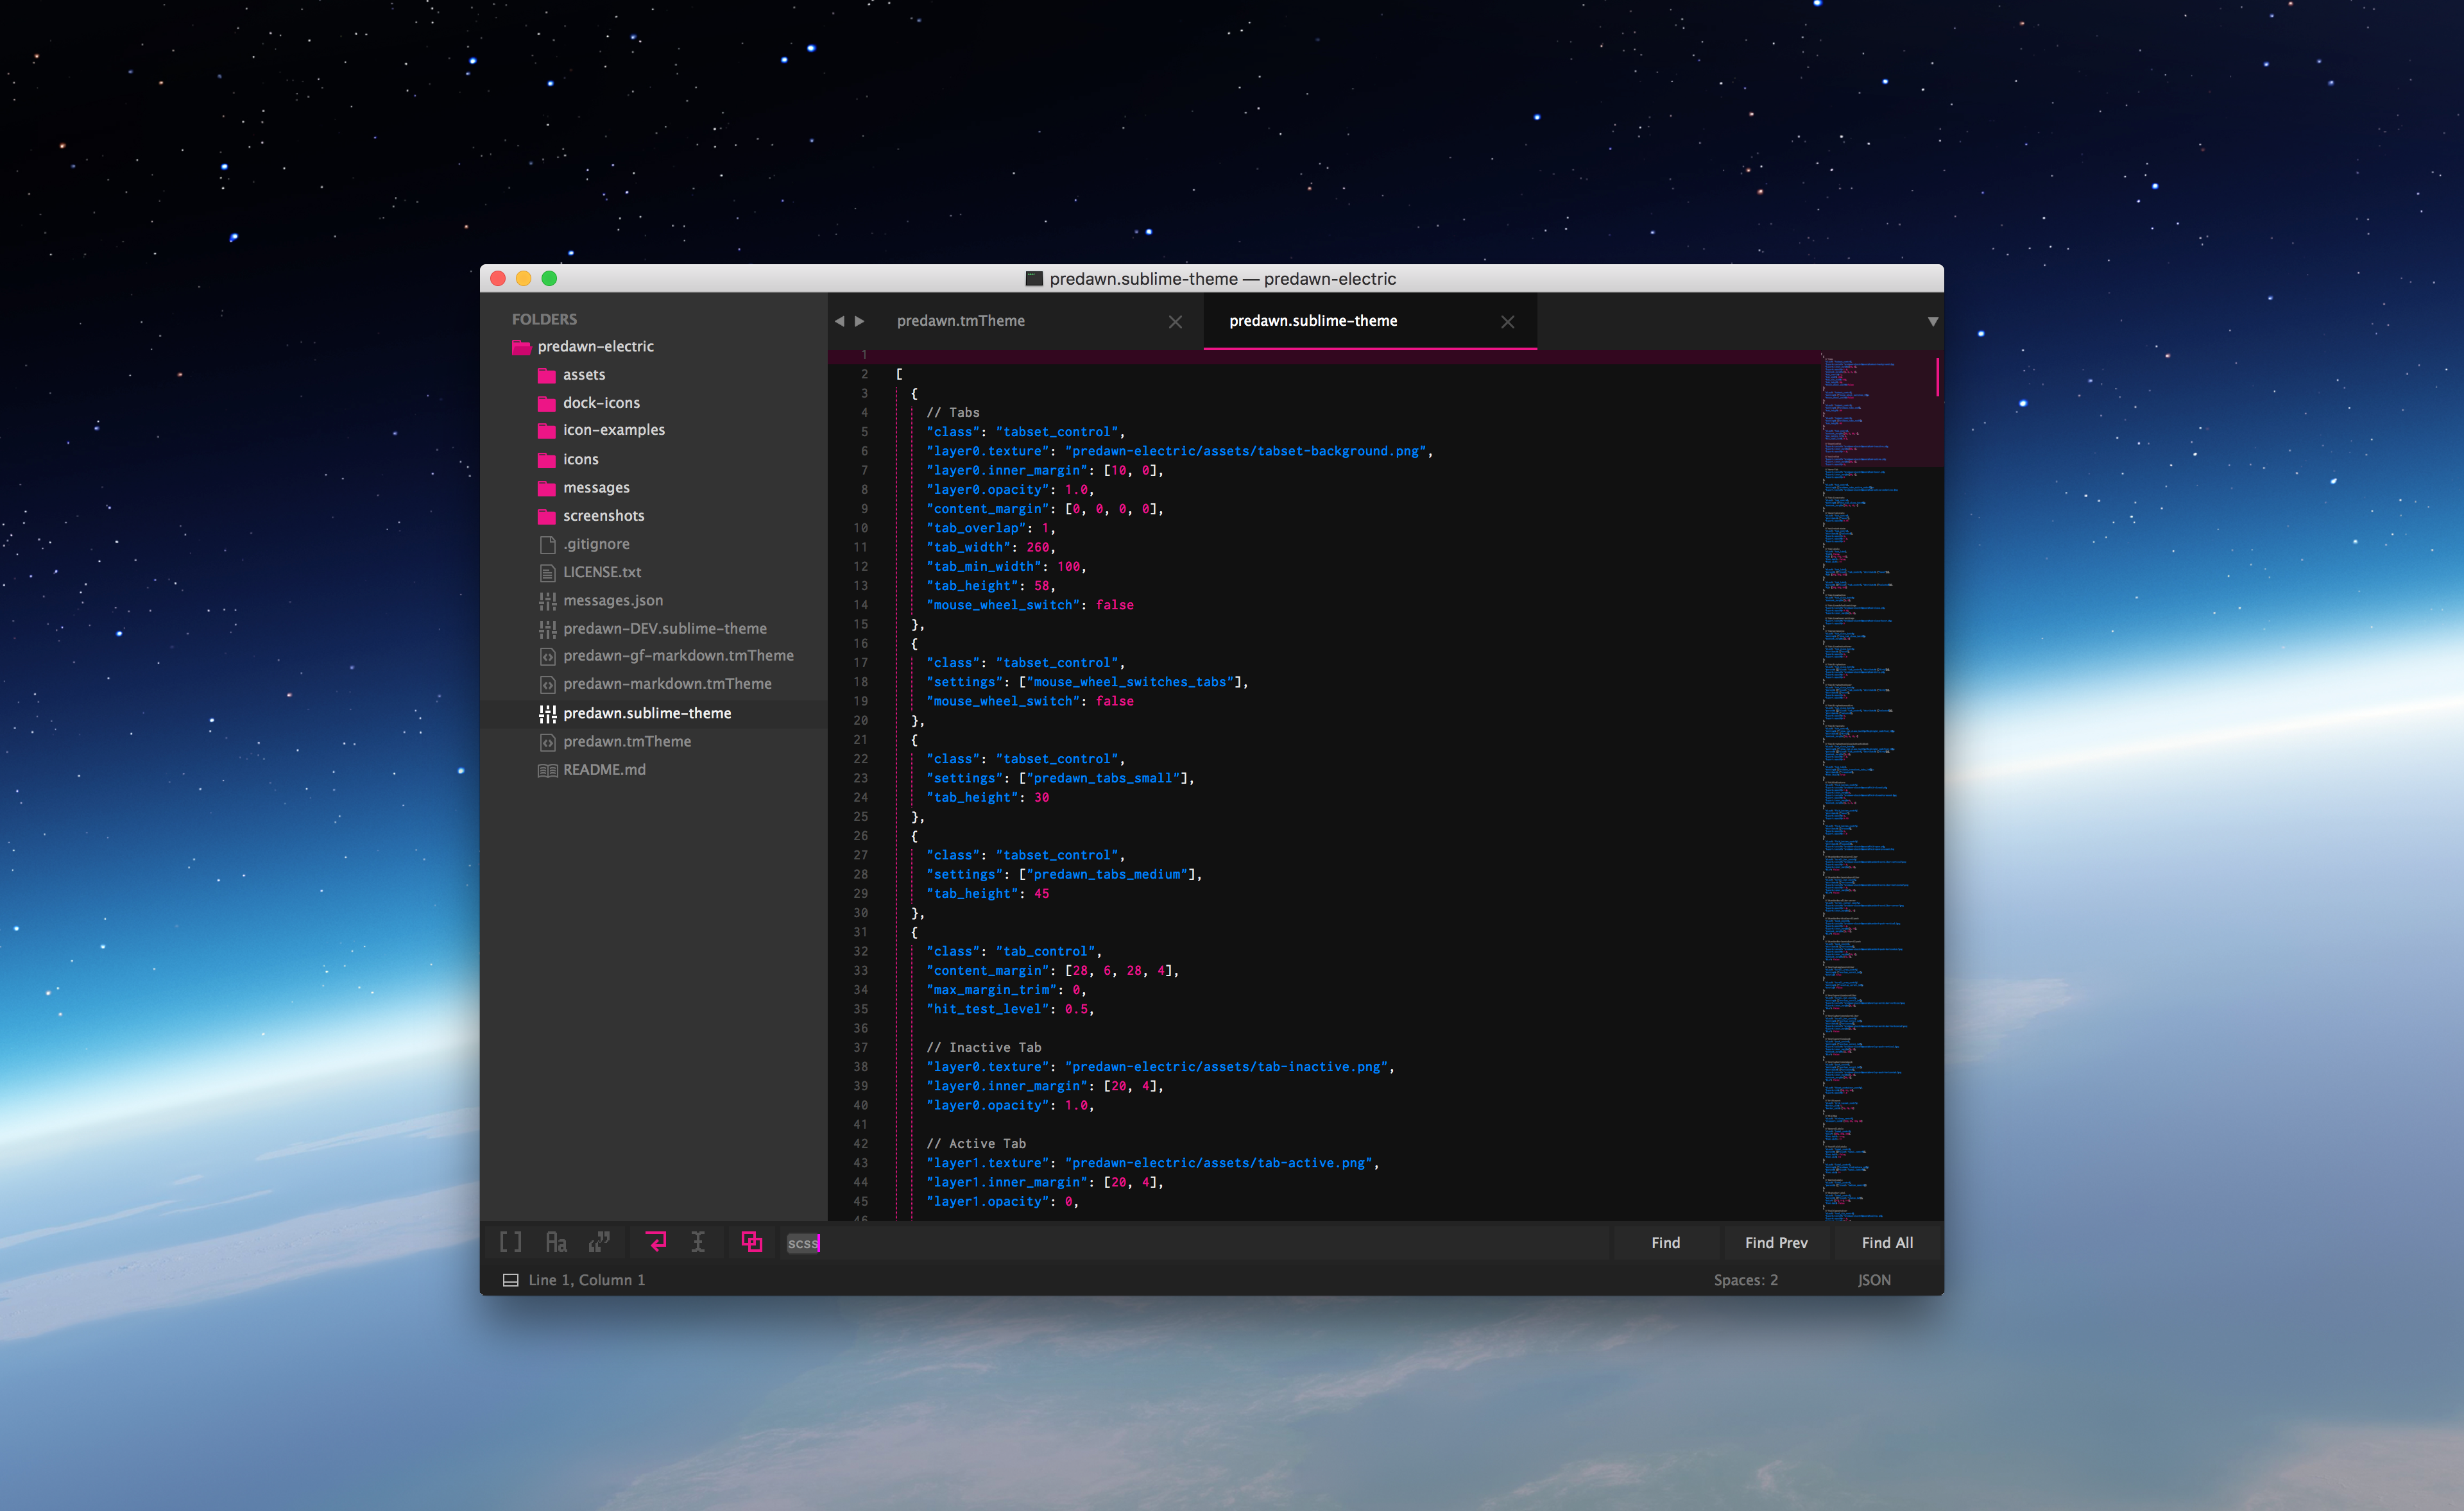Close the predawn.sublime-theme tab
Image resolution: width=2464 pixels, height=1511 pixels.
tap(1507, 322)
